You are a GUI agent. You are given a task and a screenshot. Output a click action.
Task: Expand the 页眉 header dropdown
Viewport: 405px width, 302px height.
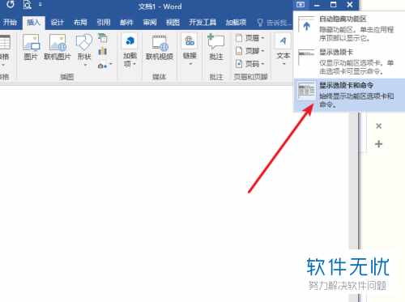coord(250,38)
